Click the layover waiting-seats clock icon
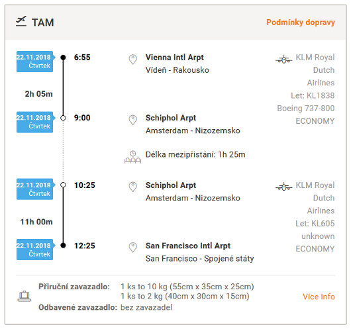 pos(132,157)
